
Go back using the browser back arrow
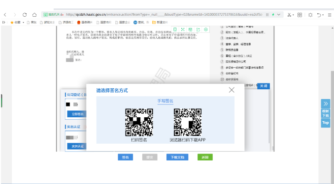(x=5, y=15)
